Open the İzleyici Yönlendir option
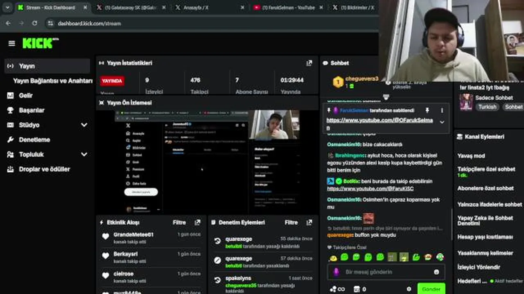The image size is (524, 294). point(479,267)
